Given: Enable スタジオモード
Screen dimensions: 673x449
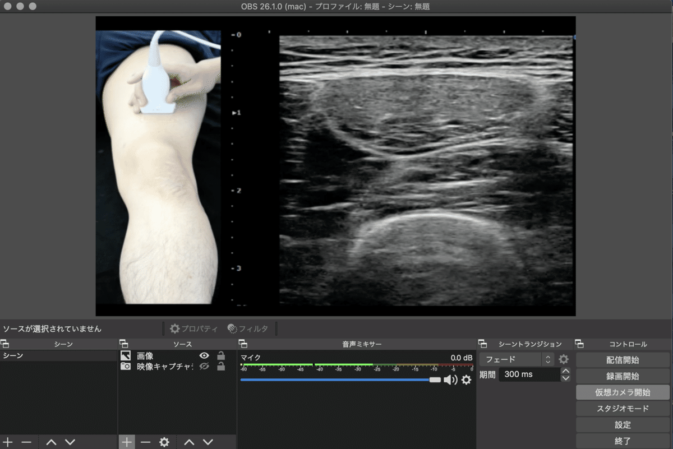Looking at the screenshot, I should pyautogui.click(x=623, y=409).
